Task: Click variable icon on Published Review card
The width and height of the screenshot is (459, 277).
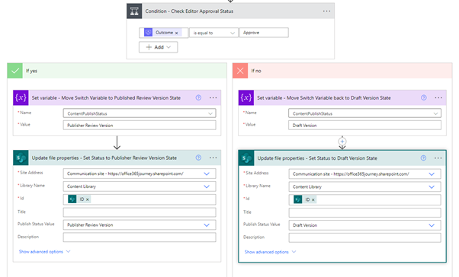Action: [21, 97]
